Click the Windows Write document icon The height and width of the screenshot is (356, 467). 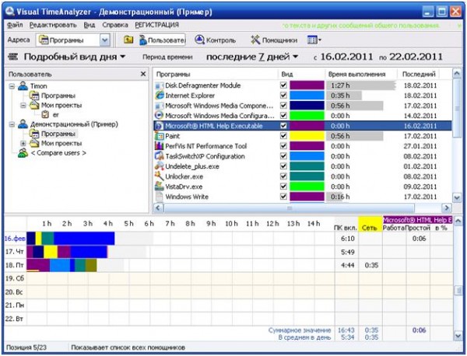tap(160, 197)
